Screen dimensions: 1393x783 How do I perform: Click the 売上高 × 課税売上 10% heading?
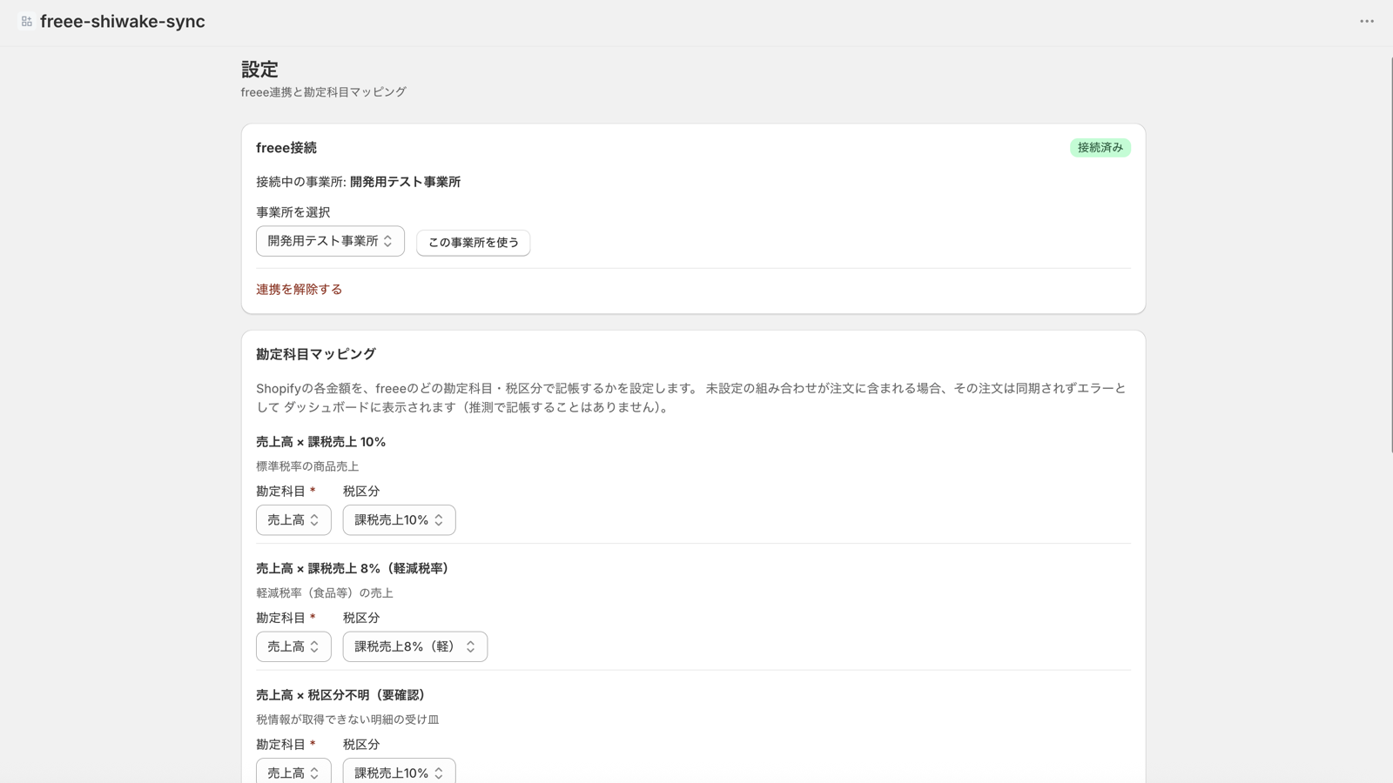point(320,442)
